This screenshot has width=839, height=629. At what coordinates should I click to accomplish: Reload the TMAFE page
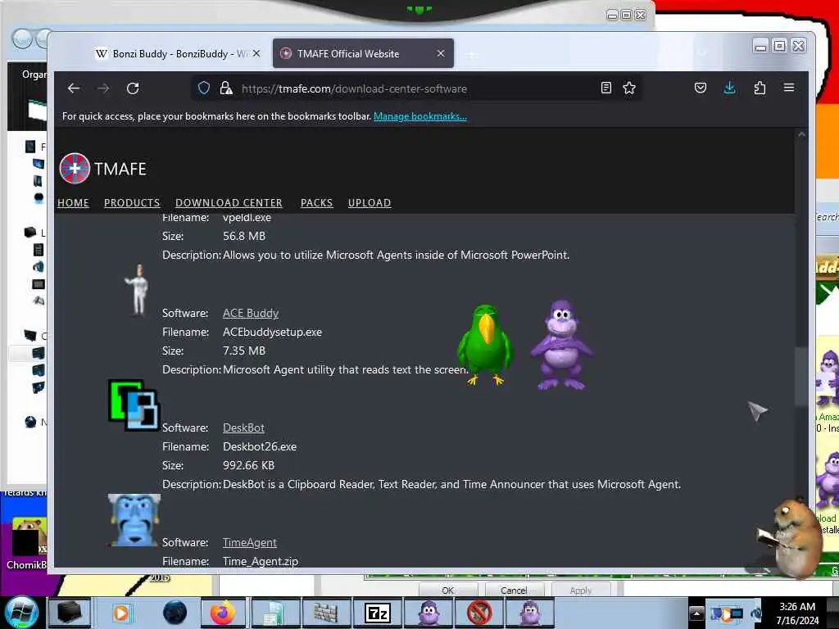pyautogui.click(x=133, y=88)
